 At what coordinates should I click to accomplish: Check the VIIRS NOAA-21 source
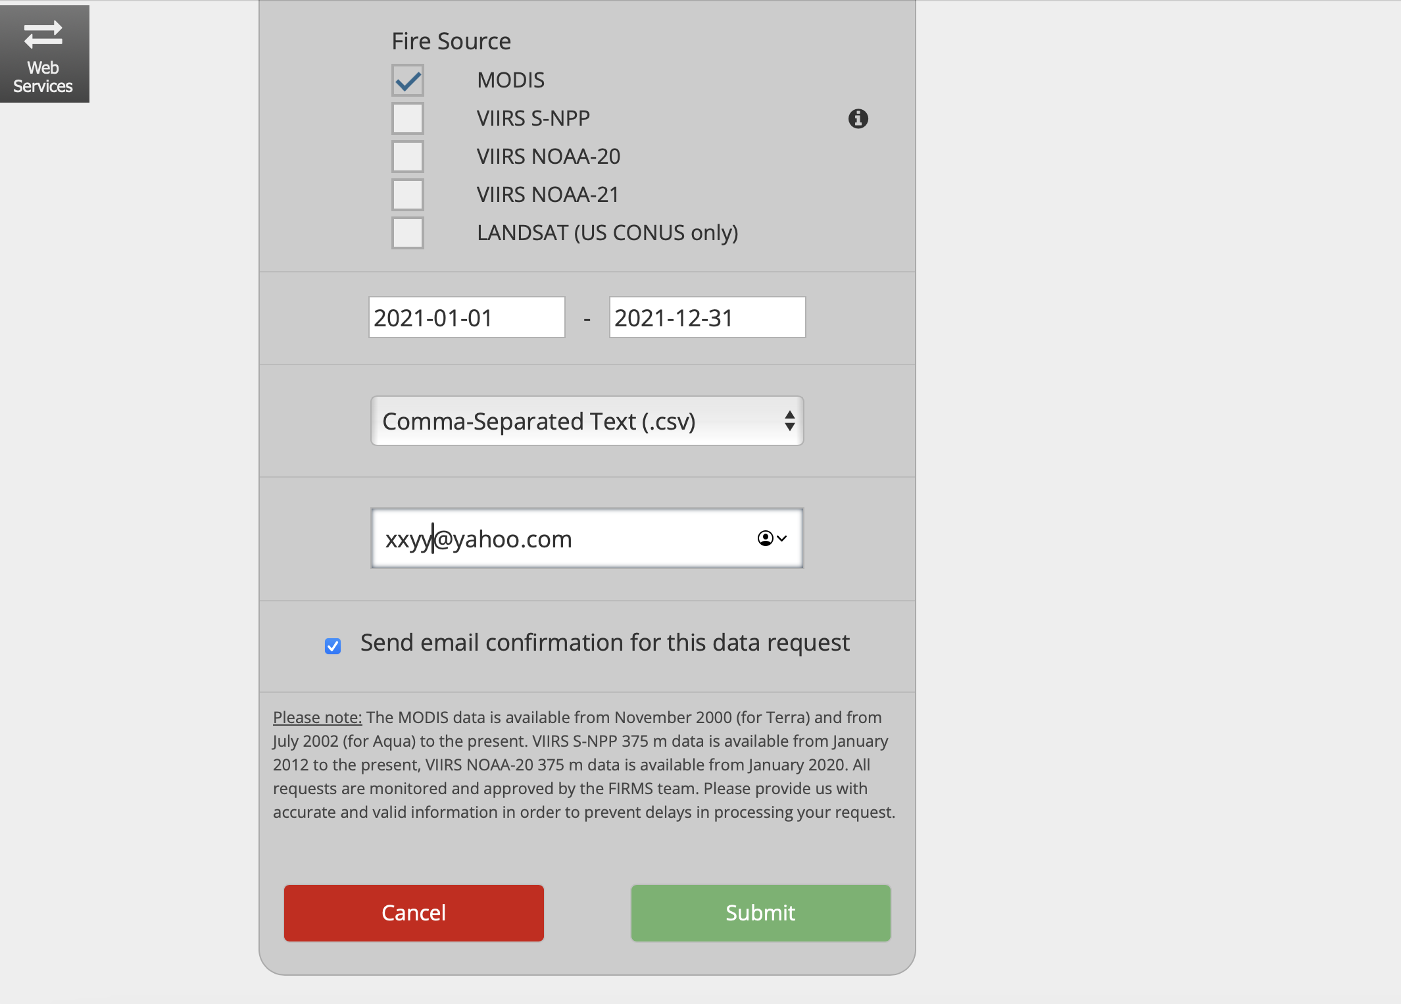[408, 195]
